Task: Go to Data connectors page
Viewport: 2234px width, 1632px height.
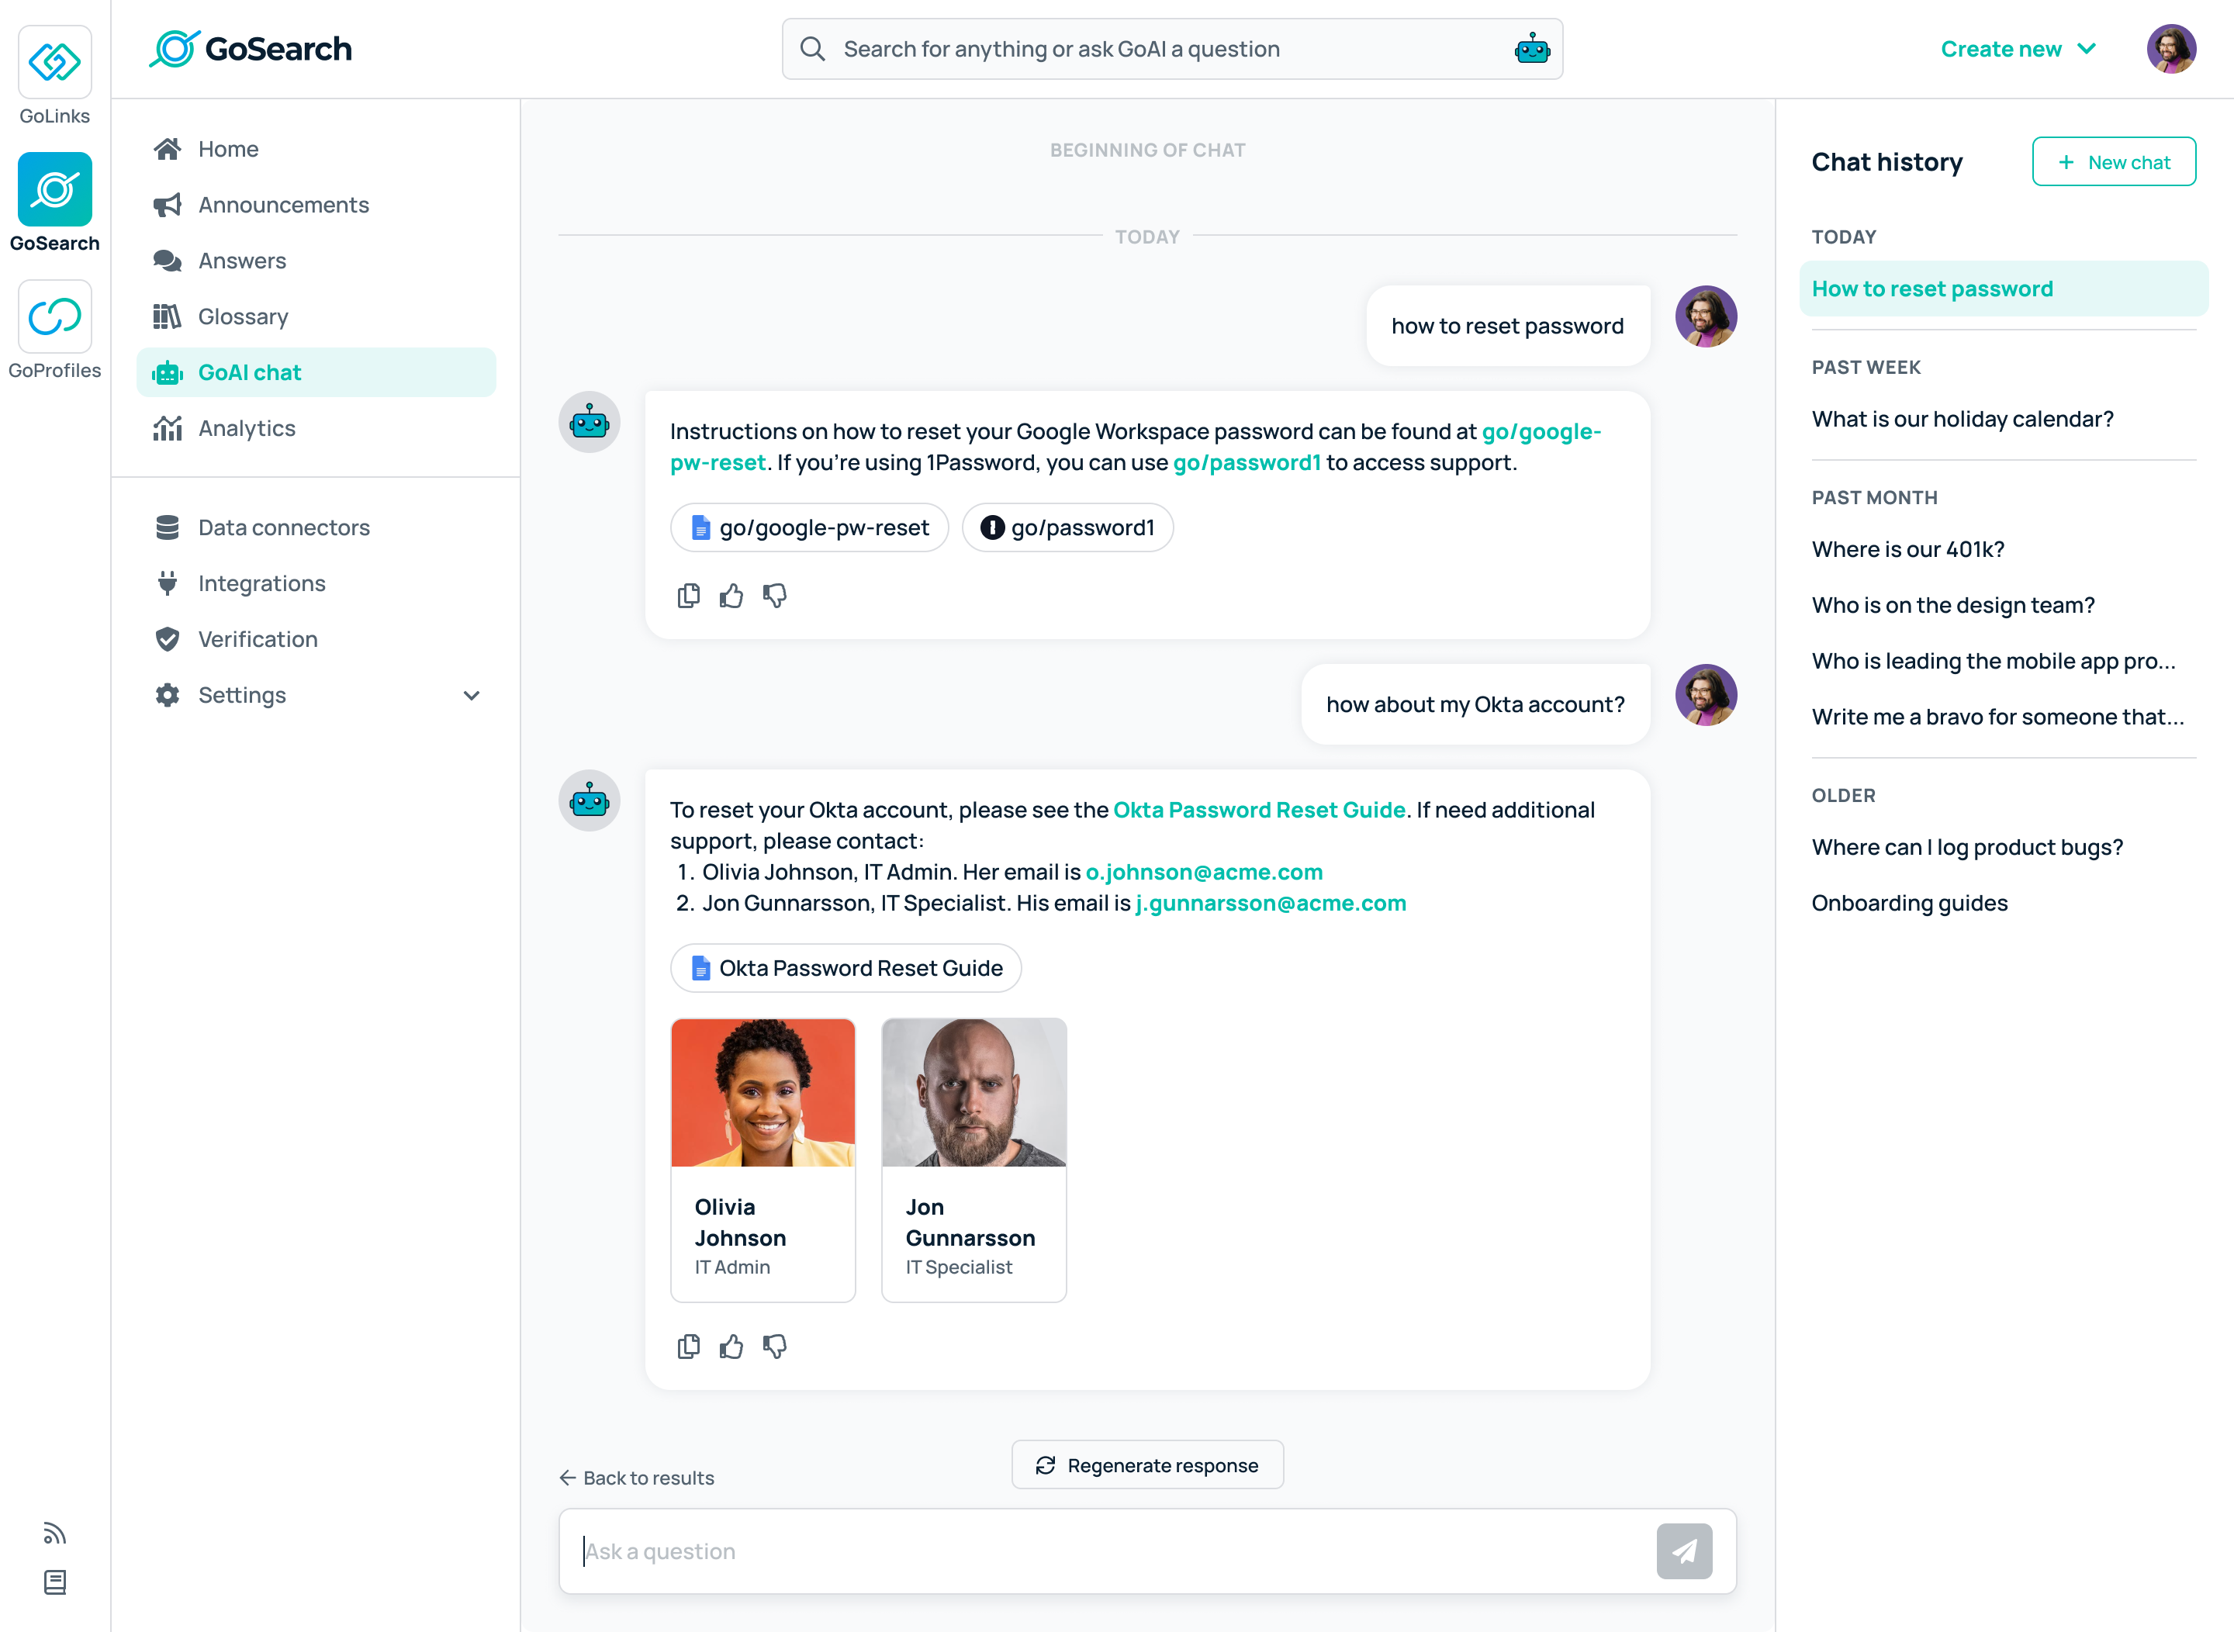Action: (284, 527)
